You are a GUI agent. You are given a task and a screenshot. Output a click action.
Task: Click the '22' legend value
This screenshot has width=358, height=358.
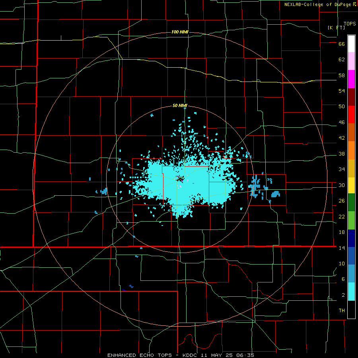coord(342,216)
